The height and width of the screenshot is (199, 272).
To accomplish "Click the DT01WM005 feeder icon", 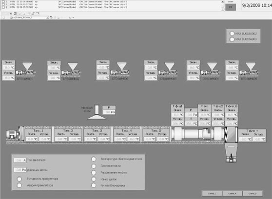I will 249,70.
